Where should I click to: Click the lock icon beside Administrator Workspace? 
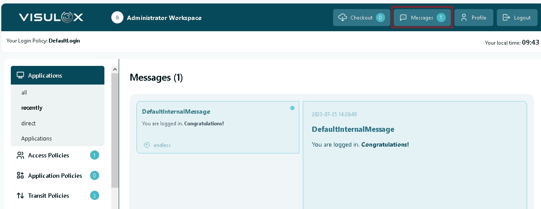pos(117,18)
